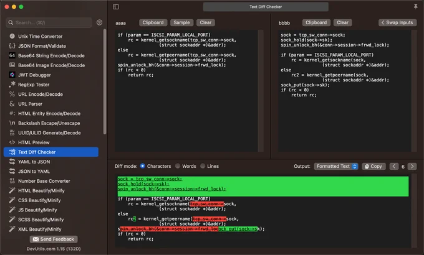Click the sidebar scrollbar

click(x=105, y=81)
